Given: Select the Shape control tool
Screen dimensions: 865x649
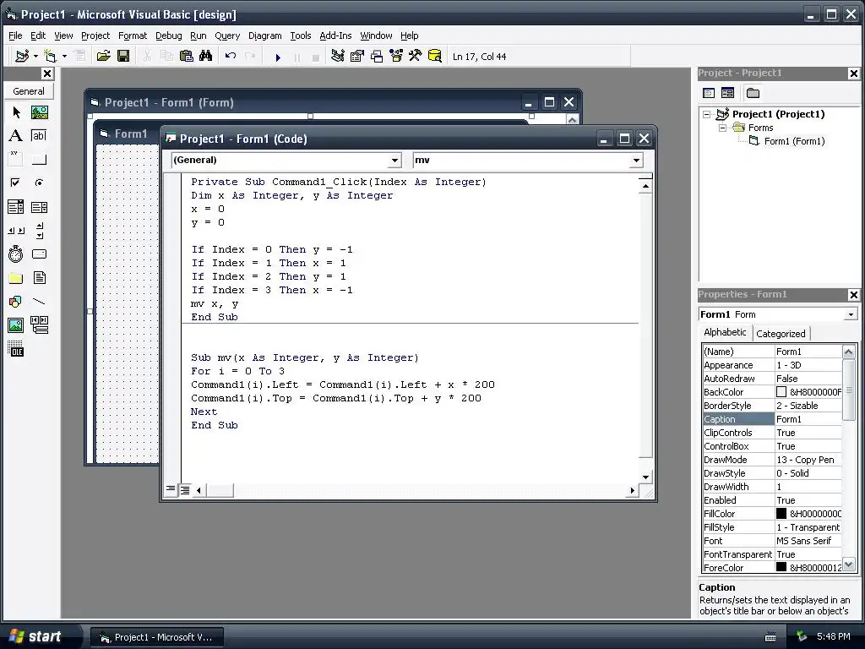Looking at the screenshot, I should coord(16,302).
